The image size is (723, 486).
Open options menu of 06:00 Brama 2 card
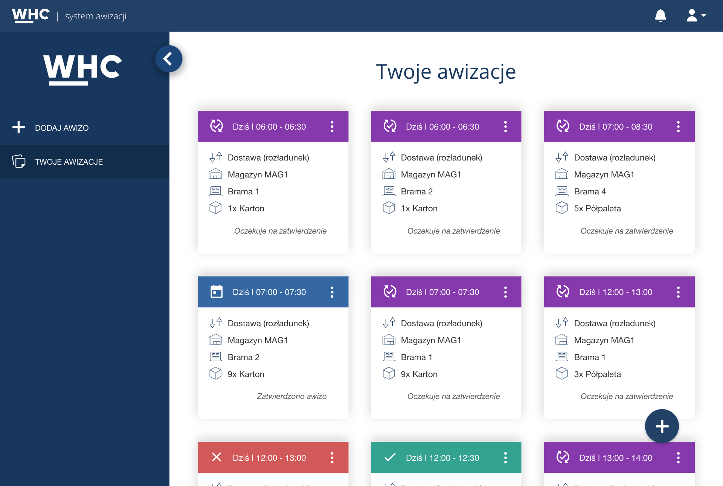click(505, 127)
